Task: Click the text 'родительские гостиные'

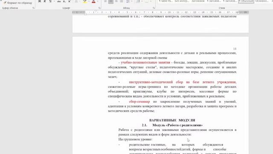Action: [147, 145]
